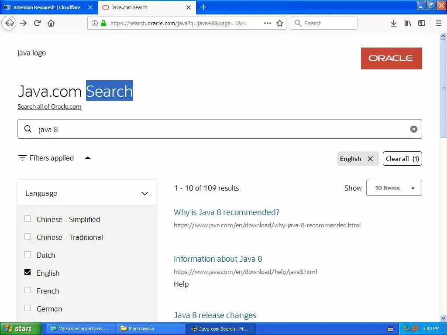Collapse the Filters applied panel arrow

click(87, 158)
